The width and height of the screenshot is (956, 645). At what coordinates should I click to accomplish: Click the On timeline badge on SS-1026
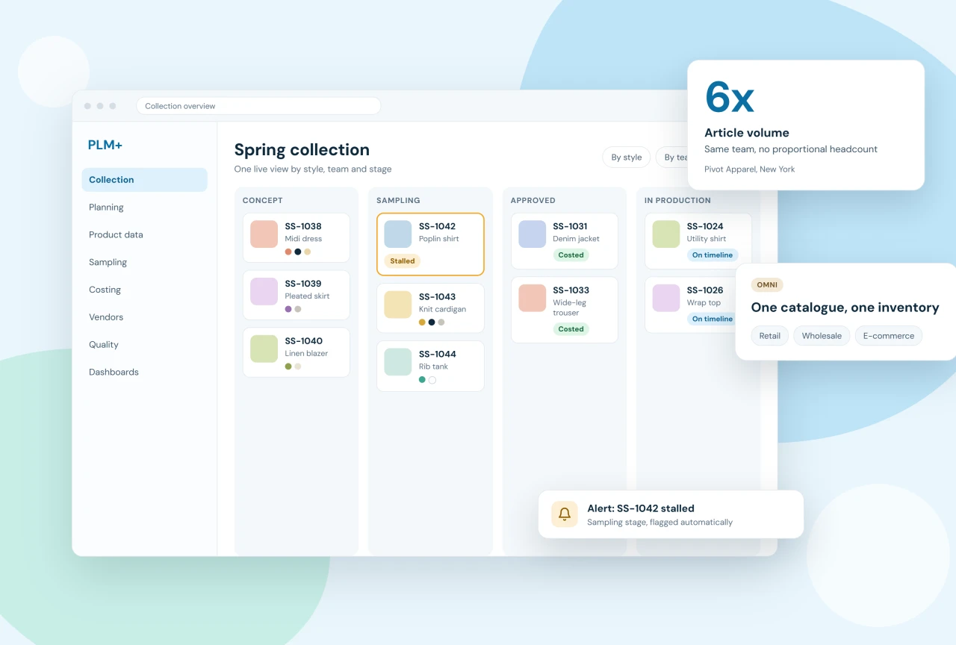click(x=713, y=319)
